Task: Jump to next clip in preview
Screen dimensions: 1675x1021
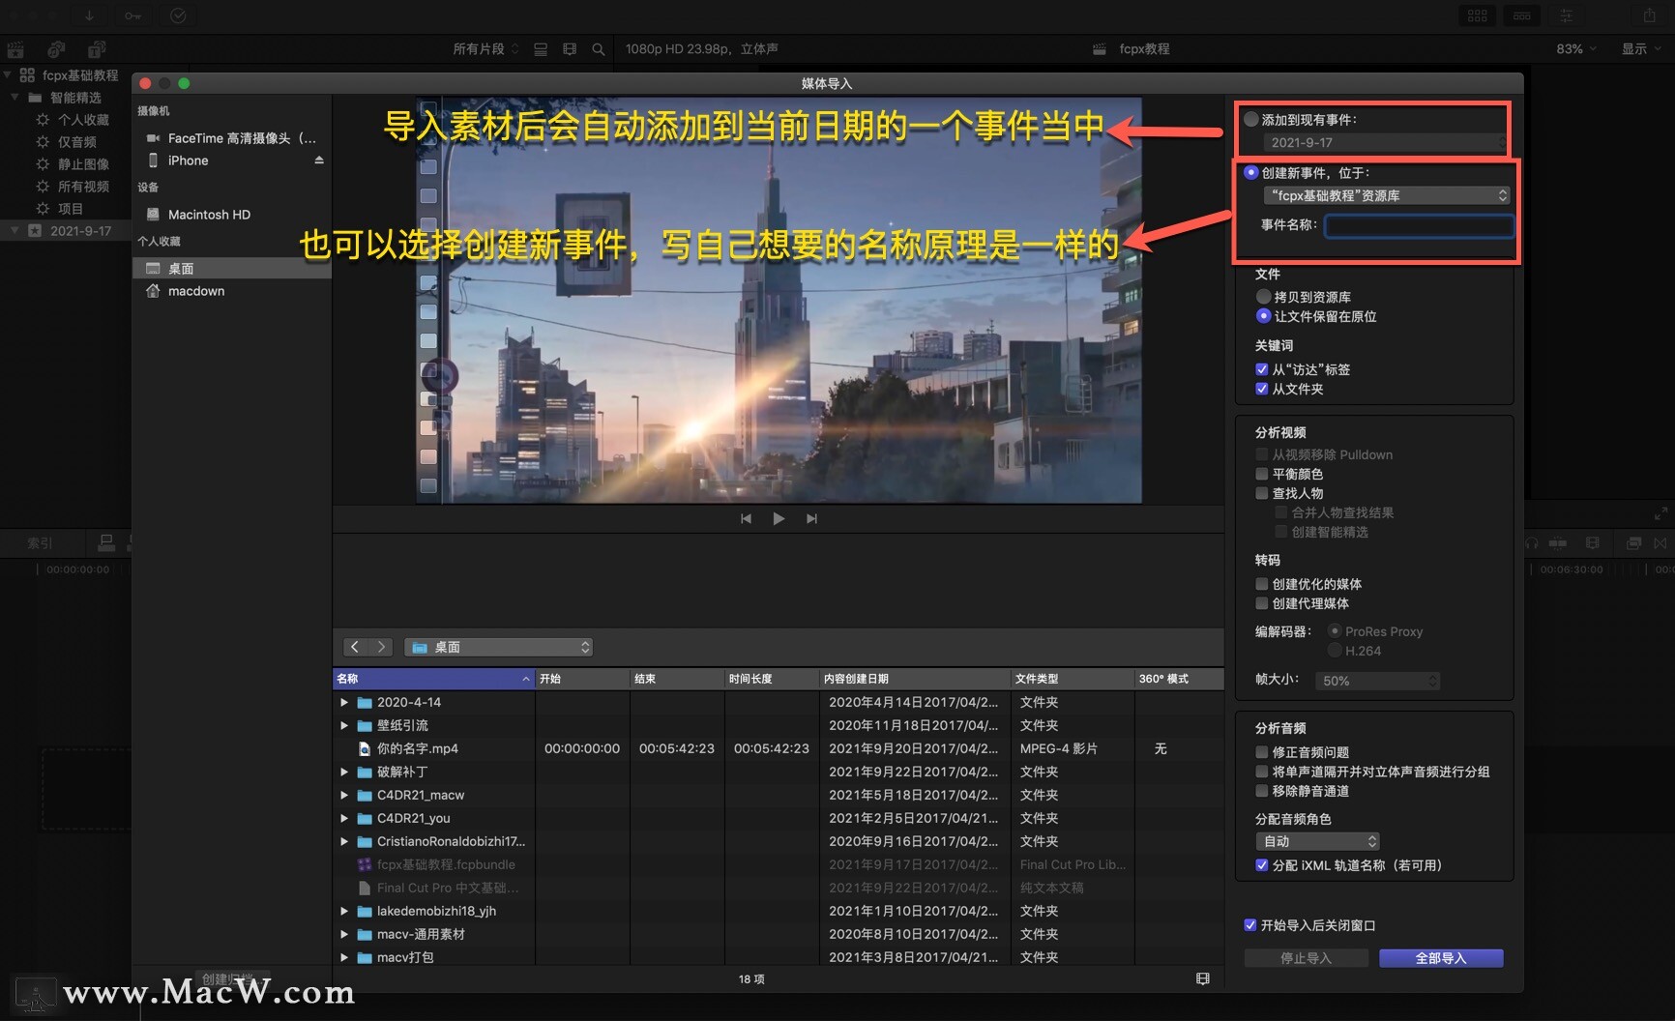Action: 811,519
